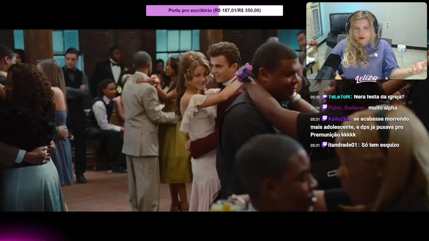This screenshot has width=429, height=241.
Task: Open the streamer webcam overlay
Action: click(x=367, y=41)
